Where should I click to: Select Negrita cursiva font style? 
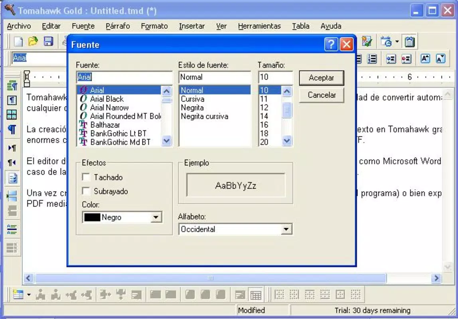[204, 116]
